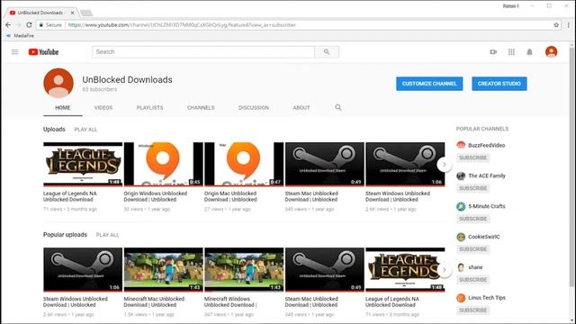Open the MediaFire bookmark
The height and width of the screenshot is (324, 576).
pos(20,36)
